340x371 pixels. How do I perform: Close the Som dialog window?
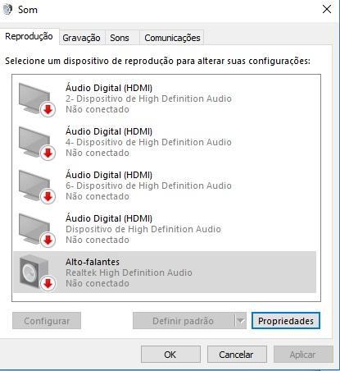[x=327, y=9]
